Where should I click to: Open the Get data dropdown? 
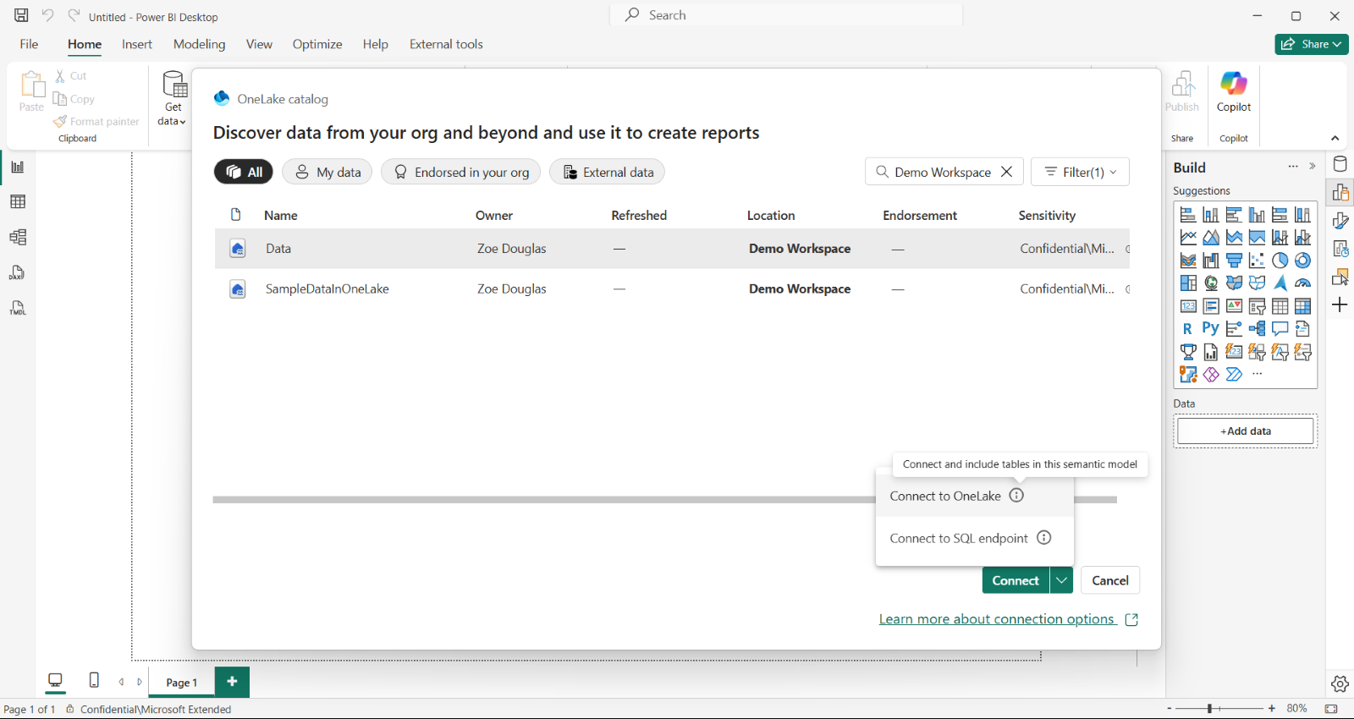[x=173, y=98]
